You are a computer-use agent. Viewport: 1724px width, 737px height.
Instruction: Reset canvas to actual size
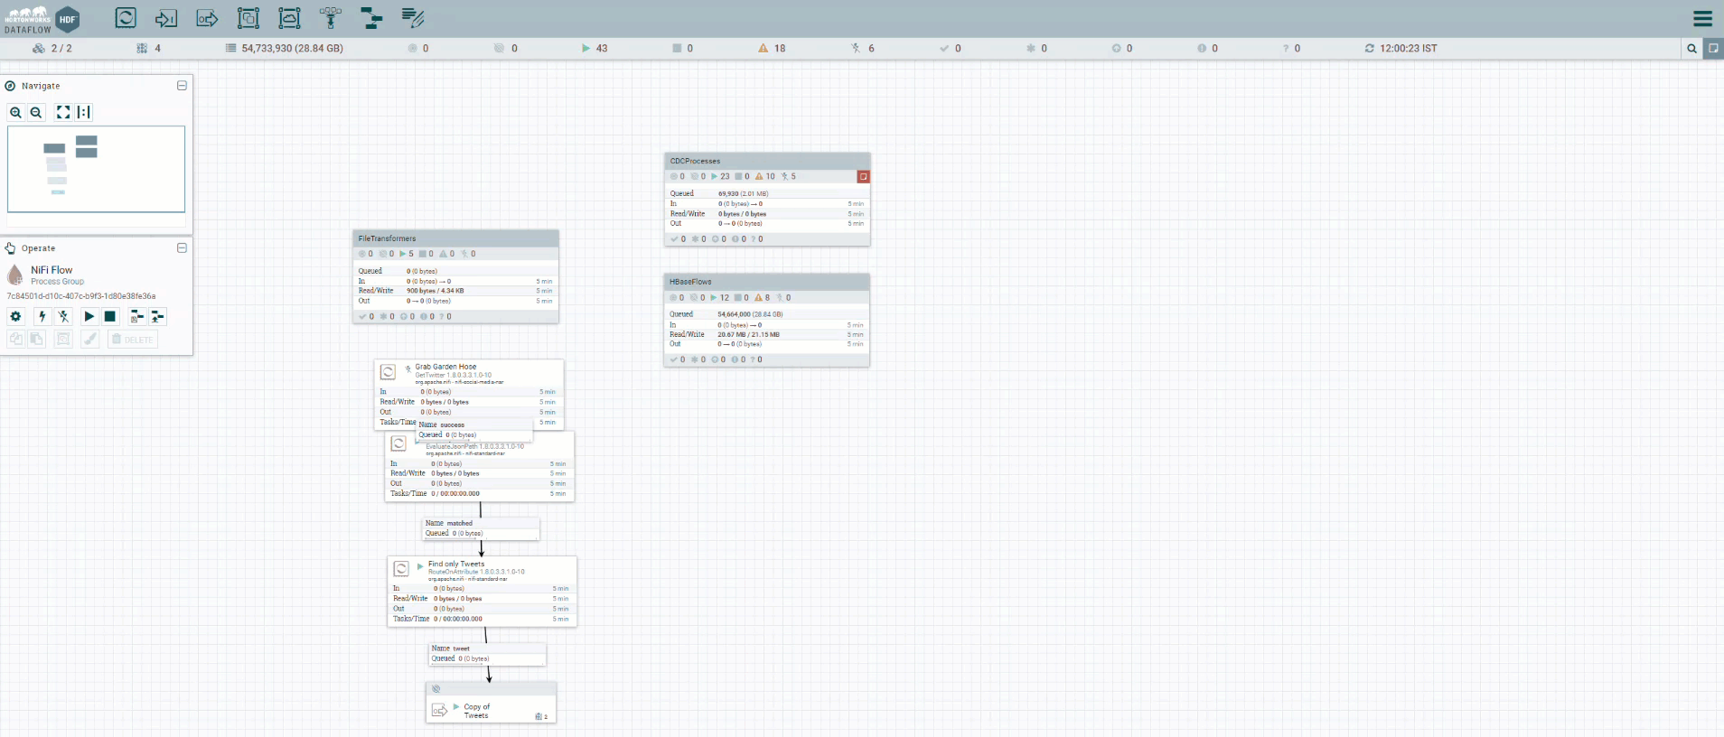tap(84, 112)
